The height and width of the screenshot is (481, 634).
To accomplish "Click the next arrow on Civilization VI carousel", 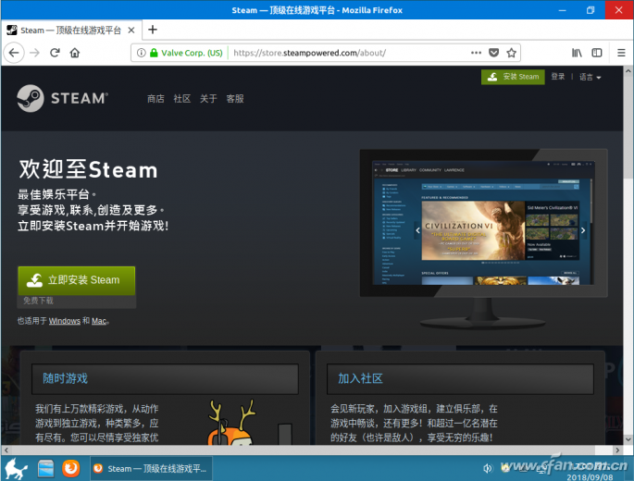I will [x=583, y=230].
